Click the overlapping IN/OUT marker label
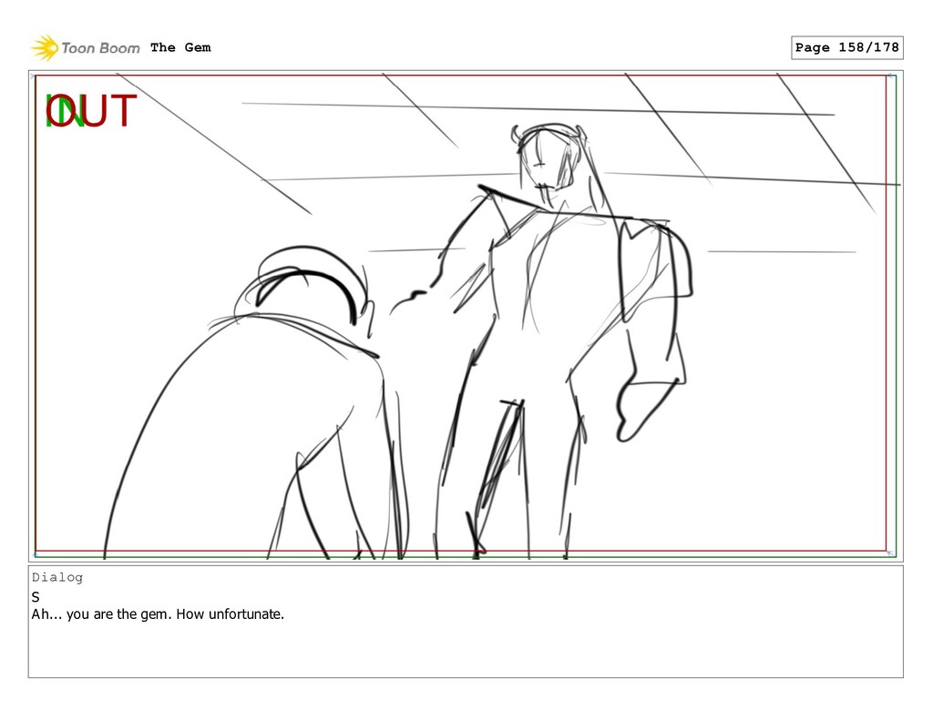 (91, 110)
